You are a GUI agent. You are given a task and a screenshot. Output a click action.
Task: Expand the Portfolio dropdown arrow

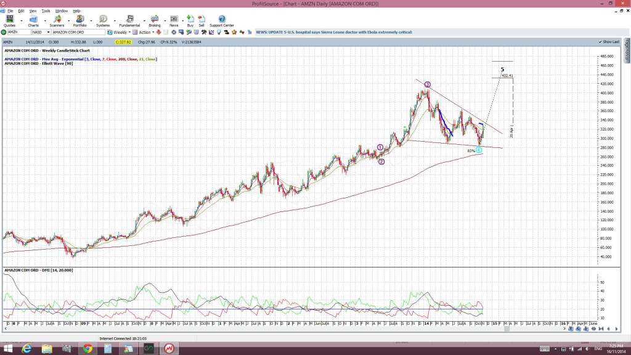tap(91, 20)
